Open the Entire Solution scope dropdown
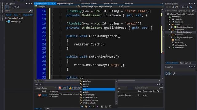 pyautogui.click(x=46, y=88)
